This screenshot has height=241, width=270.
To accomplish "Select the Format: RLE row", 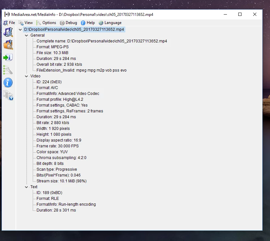I will tap(48, 199).
